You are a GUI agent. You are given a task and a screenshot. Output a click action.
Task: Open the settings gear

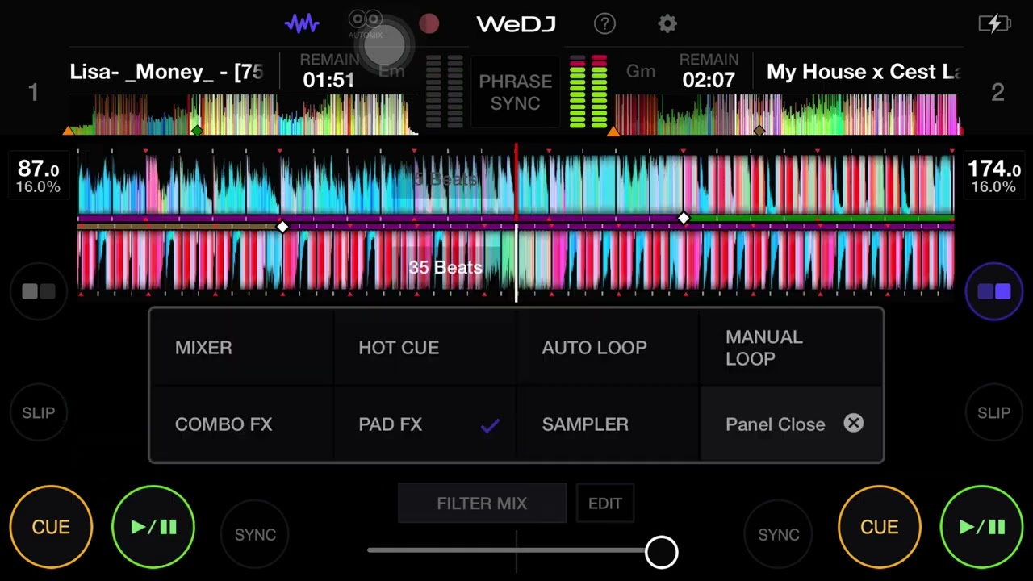tap(667, 23)
